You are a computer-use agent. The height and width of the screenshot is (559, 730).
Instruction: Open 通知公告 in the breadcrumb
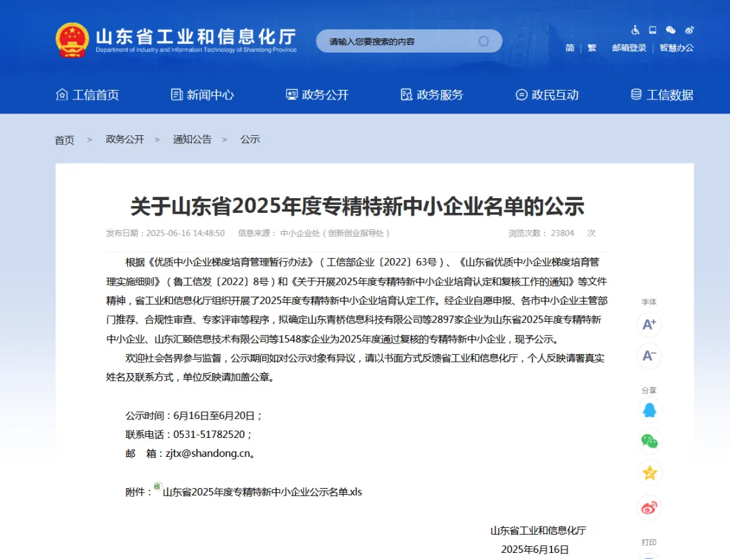[x=192, y=139]
